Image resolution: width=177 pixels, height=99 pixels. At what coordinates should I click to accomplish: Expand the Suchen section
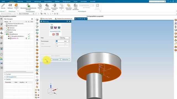pyautogui.click(x=9, y=74)
